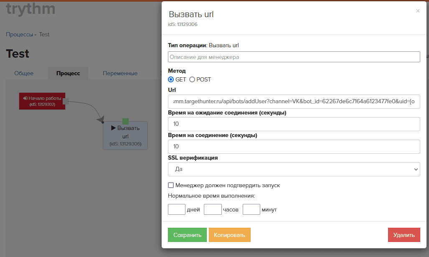The width and height of the screenshot is (429, 257).
Task: Select the Вызвать url process node
Action: pyautogui.click(x=125, y=136)
